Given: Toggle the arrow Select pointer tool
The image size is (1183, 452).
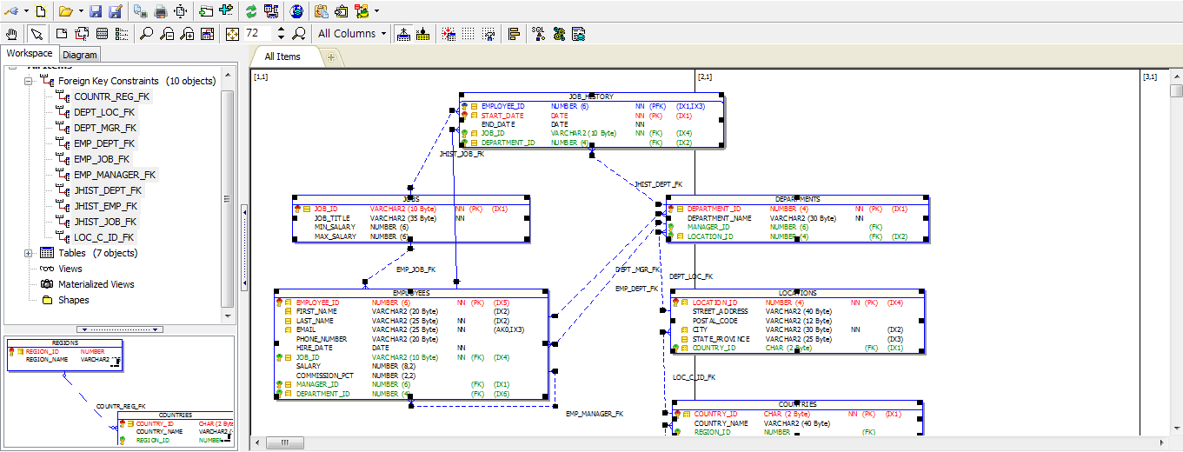Looking at the screenshot, I should (x=36, y=34).
